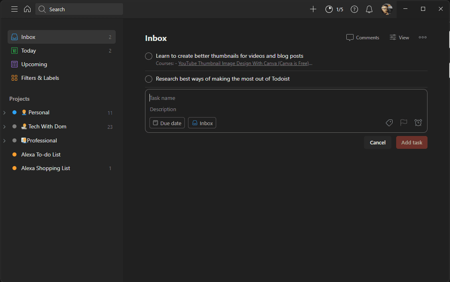The height and width of the screenshot is (282, 450).
Task: Open Filters & Labels
Action: [62, 78]
